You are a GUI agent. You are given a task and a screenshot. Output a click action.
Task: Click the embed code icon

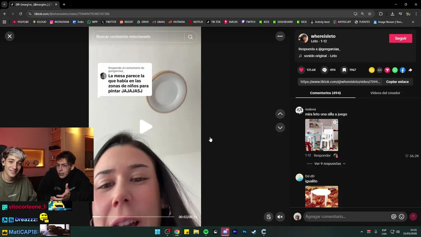point(380,70)
